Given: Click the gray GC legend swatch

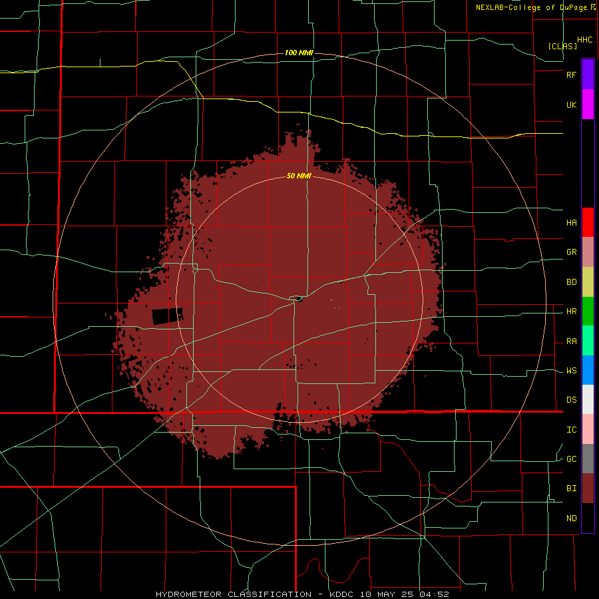Looking at the screenshot, I should [588, 459].
